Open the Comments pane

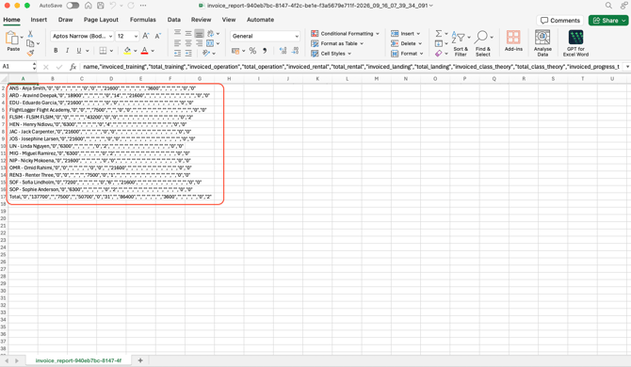pos(560,21)
